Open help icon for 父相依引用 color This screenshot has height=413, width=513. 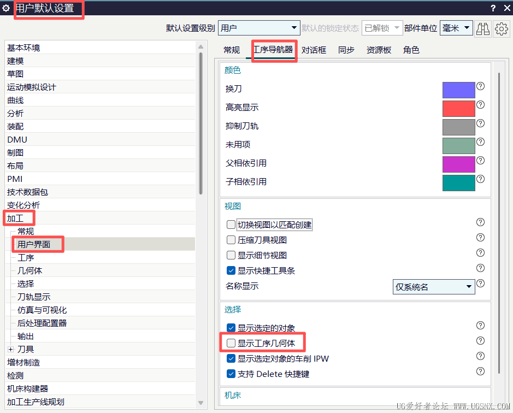[480, 161]
